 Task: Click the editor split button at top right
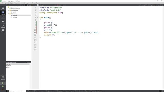[163, 5]
